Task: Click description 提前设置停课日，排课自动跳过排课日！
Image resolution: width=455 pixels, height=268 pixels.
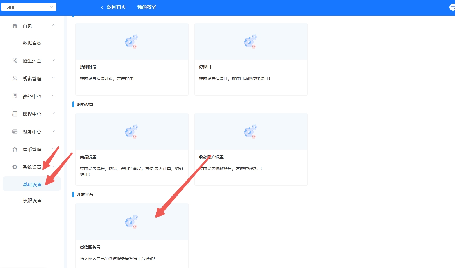Action: (x=235, y=78)
